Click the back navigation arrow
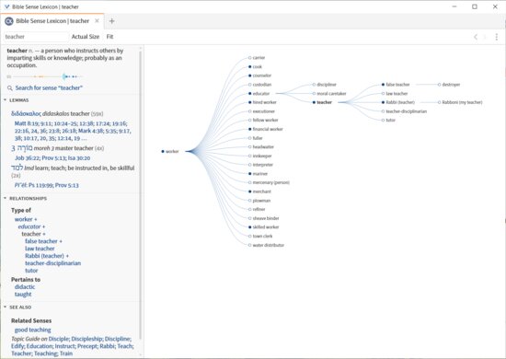This screenshot has width=506, height=359. 476,37
